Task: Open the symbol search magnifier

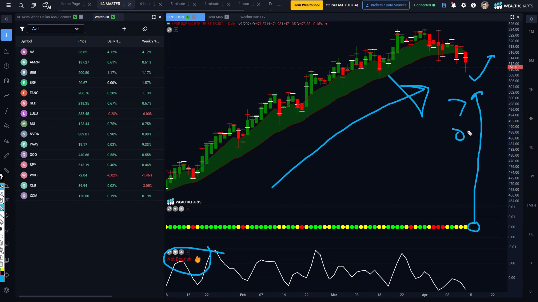Action: (x=21, y=5)
